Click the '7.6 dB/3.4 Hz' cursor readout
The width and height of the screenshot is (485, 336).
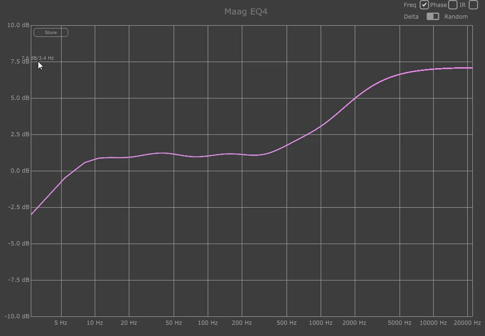click(38, 58)
